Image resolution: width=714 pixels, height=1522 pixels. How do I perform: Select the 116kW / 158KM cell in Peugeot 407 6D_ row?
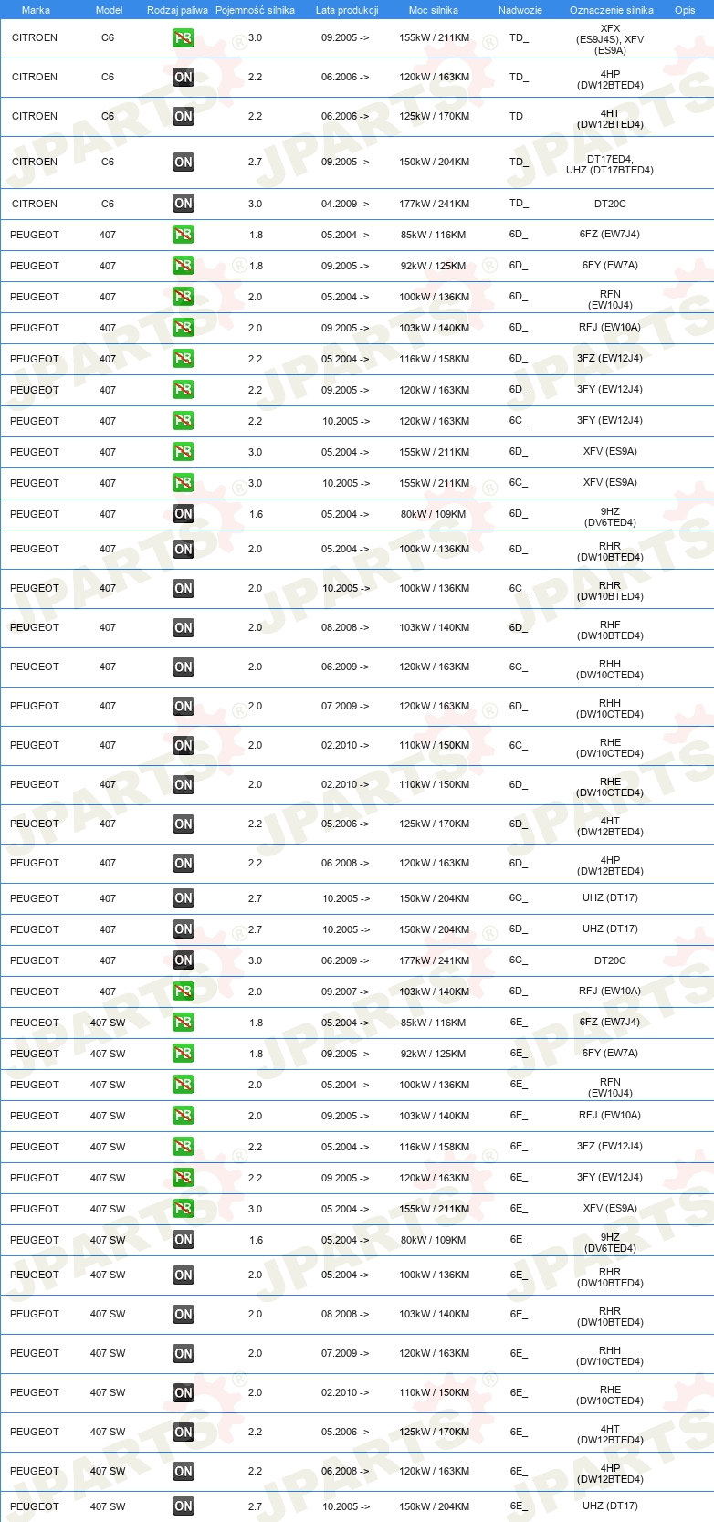pyautogui.click(x=434, y=359)
